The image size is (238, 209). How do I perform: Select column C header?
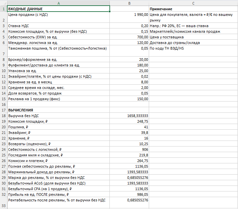[x=193, y=3]
